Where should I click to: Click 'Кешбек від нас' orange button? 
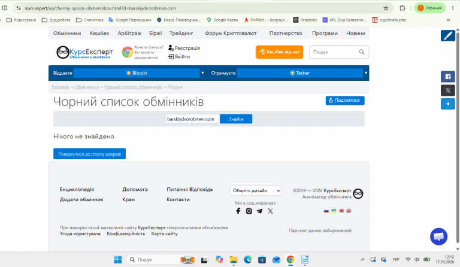click(279, 52)
